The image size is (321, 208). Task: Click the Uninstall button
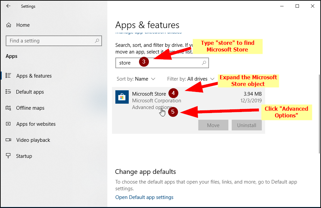pyautogui.click(x=247, y=125)
